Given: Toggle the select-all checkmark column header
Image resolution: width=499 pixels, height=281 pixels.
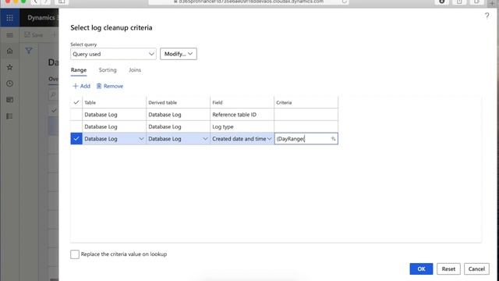Looking at the screenshot, I should point(76,102).
